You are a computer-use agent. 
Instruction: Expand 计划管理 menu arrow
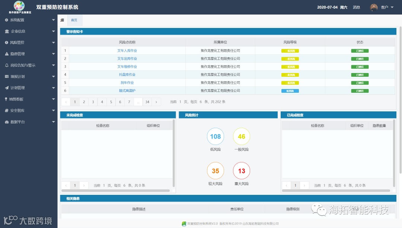(53, 88)
